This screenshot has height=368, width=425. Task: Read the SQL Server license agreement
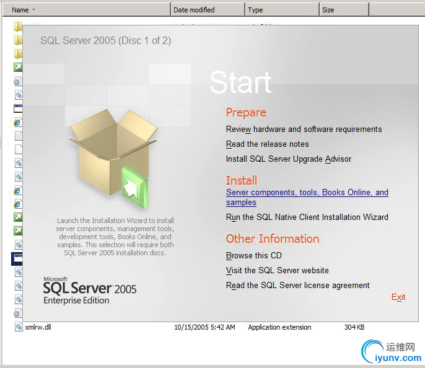[297, 285]
